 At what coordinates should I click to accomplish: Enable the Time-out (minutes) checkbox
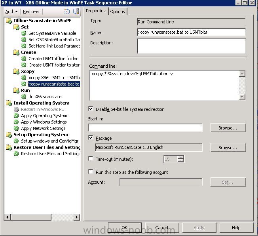coord(91,159)
